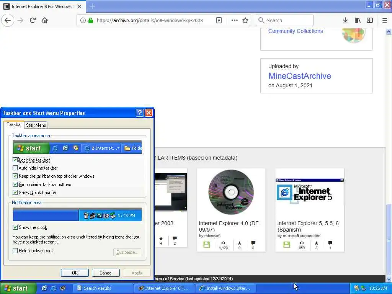This screenshot has height=294, width=392.
Task: Open the Community Collections link
Action: tap(296, 31)
